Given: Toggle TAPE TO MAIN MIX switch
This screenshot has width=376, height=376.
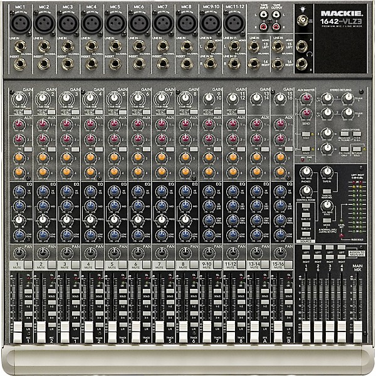Looking at the screenshot, I should 326,192.
